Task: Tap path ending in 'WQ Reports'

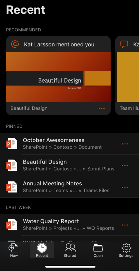Action: (x=68, y=228)
